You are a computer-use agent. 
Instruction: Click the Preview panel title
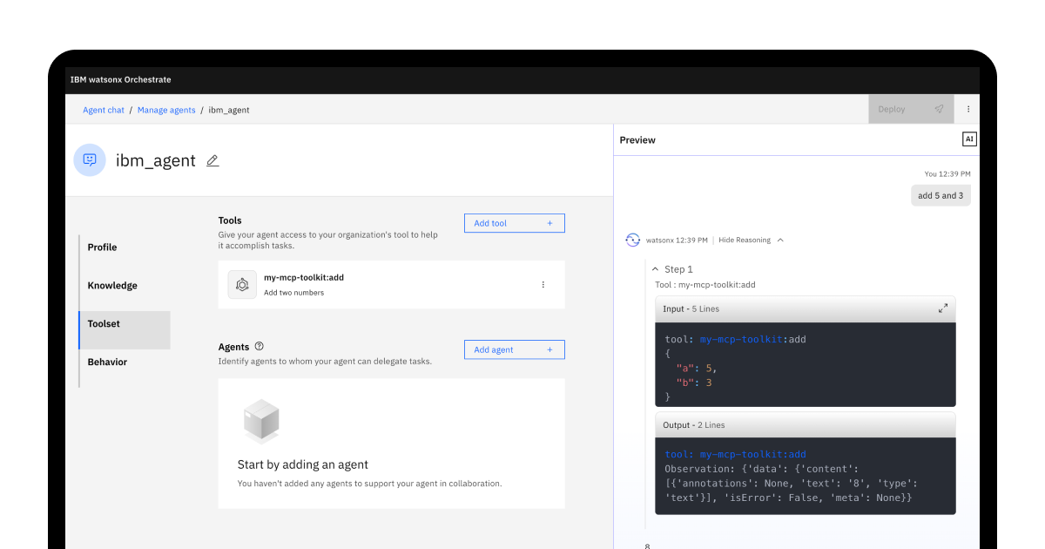[x=637, y=140]
